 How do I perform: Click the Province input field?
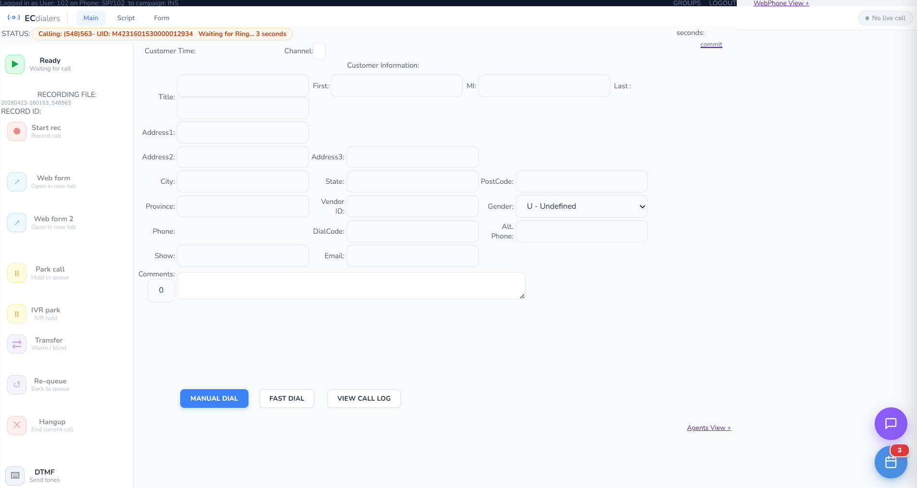[x=243, y=206]
